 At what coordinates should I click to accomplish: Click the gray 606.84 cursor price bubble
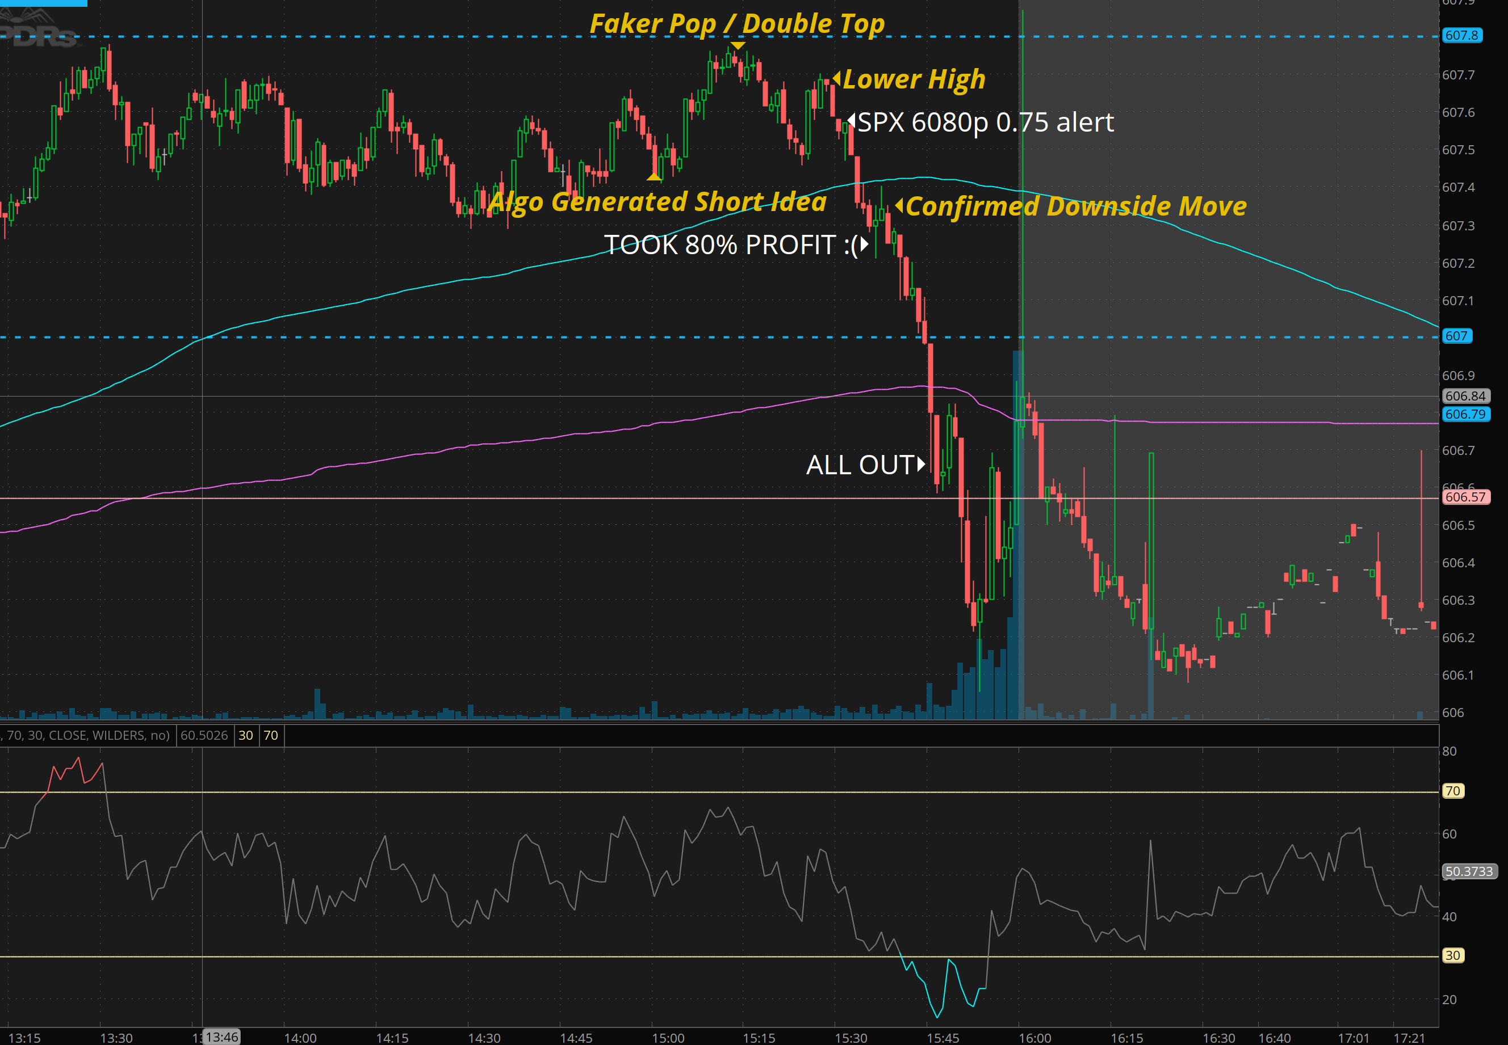click(x=1465, y=396)
